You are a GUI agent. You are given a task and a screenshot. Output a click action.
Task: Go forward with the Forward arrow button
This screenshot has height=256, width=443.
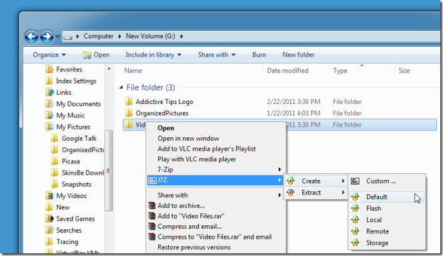[x=47, y=37]
